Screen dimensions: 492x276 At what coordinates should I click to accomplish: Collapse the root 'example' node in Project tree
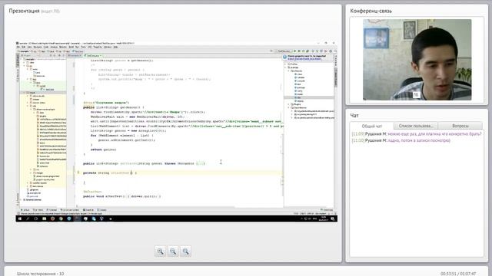[x=22, y=59]
